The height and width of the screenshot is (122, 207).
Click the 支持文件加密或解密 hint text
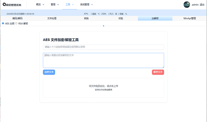(x=103, y=90)
